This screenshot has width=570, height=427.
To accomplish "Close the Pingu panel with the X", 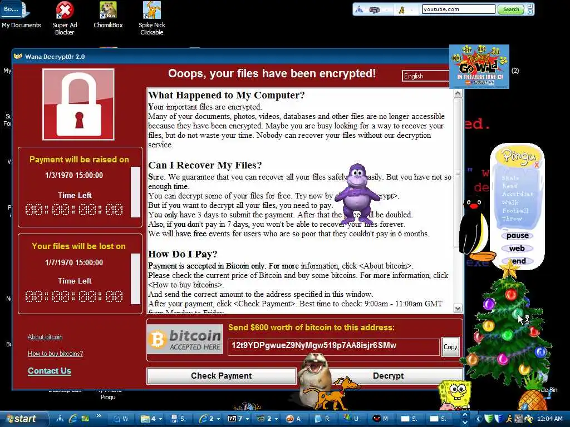I will 536,165.
